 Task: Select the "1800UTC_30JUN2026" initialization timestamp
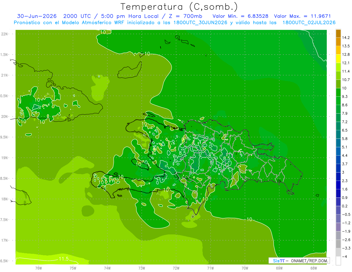click(x=200, y=23)
